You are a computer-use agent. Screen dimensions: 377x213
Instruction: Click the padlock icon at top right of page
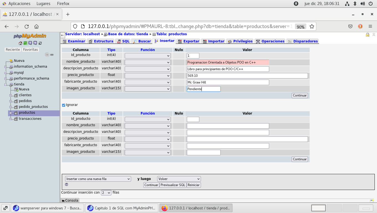(x=367, y=35)
